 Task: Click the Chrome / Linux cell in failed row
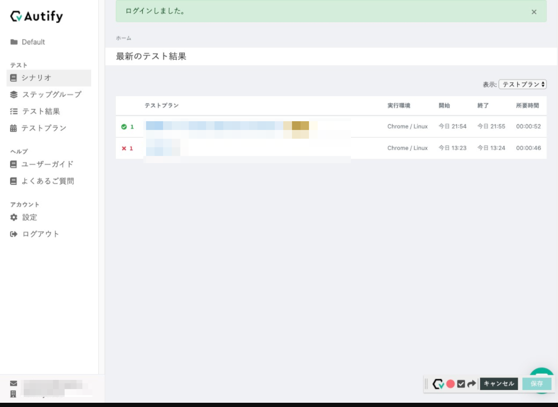407,148
